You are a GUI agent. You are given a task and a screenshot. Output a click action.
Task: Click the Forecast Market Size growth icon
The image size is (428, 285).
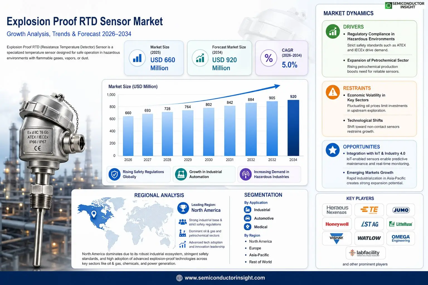200,58
